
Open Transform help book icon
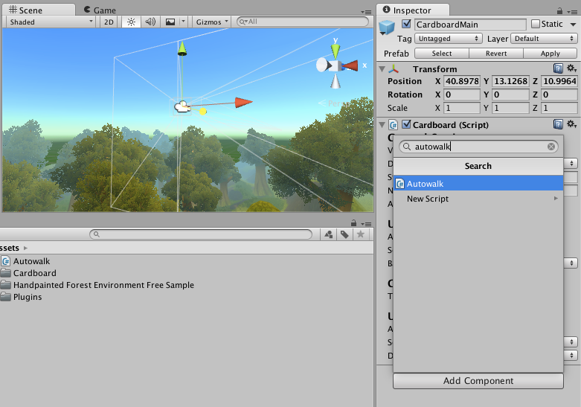point(558,68)
